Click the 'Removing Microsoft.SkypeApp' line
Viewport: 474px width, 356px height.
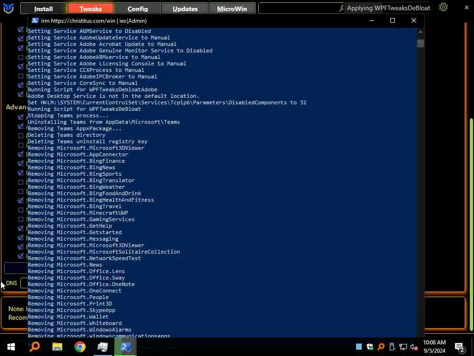pos(71,310)
